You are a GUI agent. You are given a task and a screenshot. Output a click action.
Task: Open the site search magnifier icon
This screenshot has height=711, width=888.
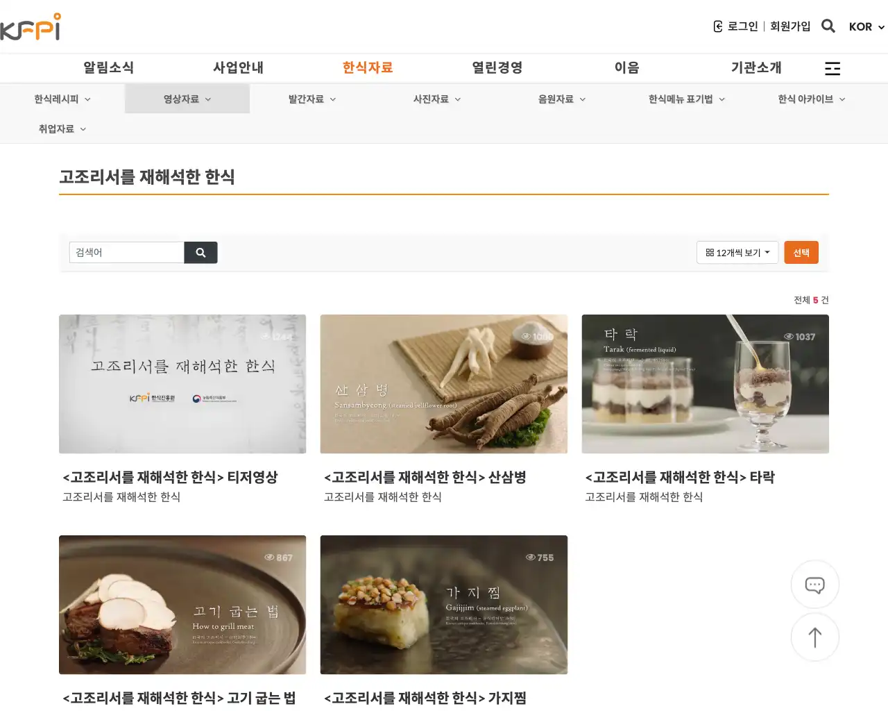(x=828, y=26)
